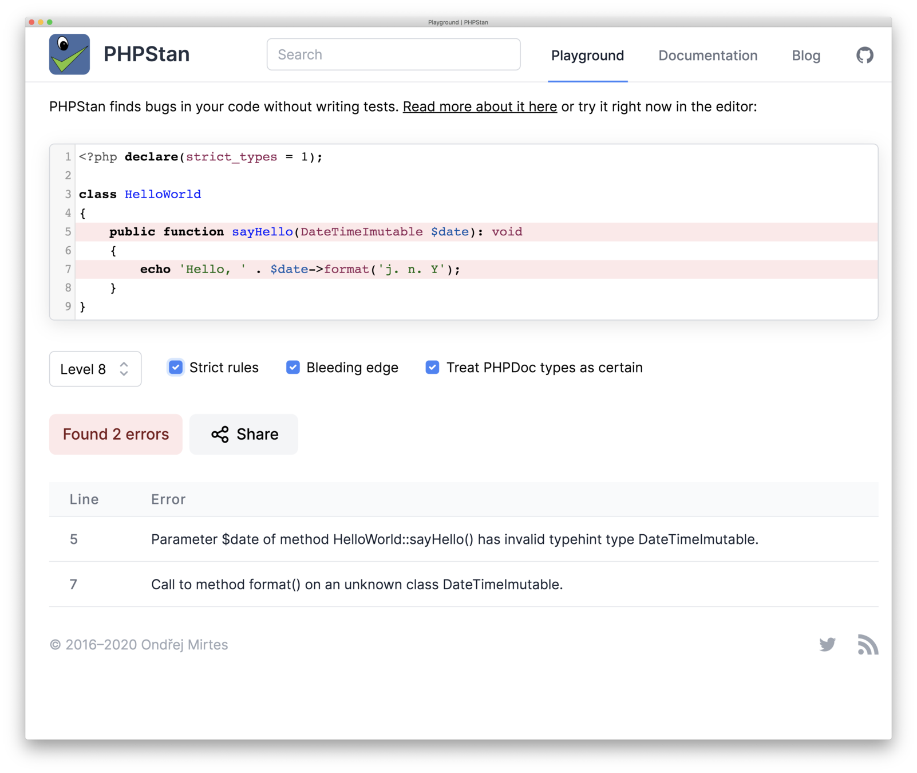Click the share icon in Share button
Image resolution: width=917 pixels, height=773 pixels.
[220, 435]
